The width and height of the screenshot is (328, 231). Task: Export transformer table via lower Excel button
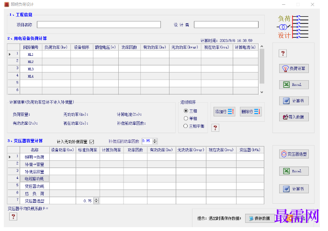[x=294, y=171]
